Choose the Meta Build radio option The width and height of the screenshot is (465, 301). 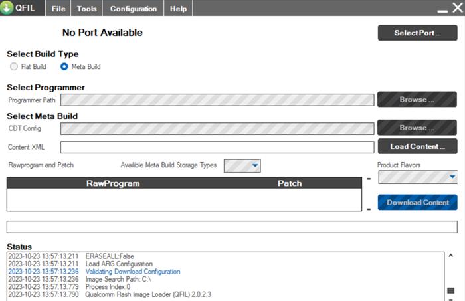(64, 66)
